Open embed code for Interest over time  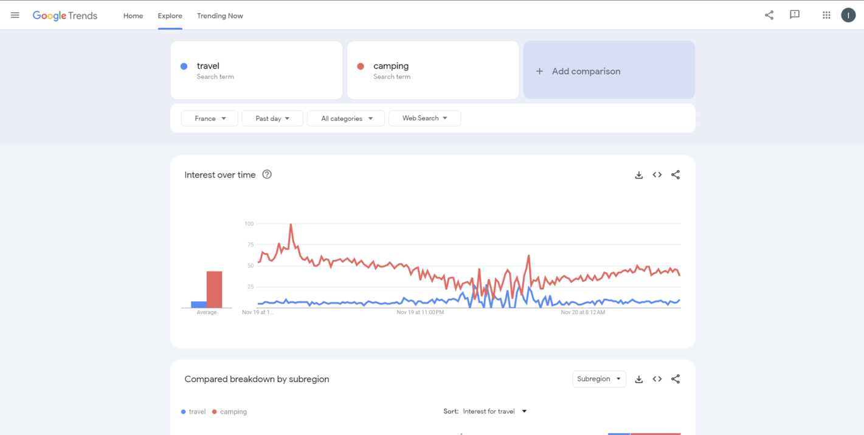pyautogui.click(x=657, y=175)
